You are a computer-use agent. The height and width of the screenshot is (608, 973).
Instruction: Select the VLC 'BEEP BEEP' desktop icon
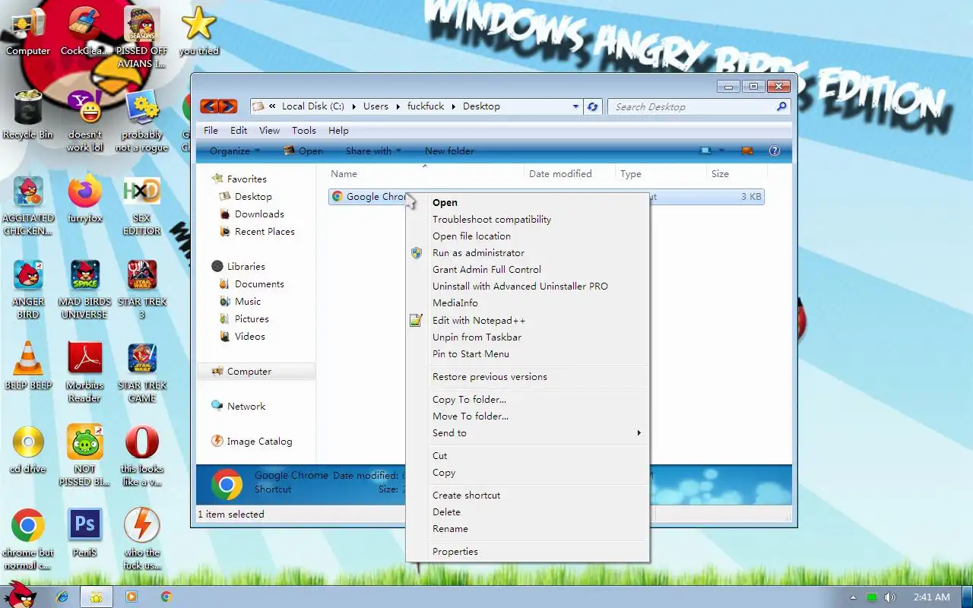coord(28,365)
